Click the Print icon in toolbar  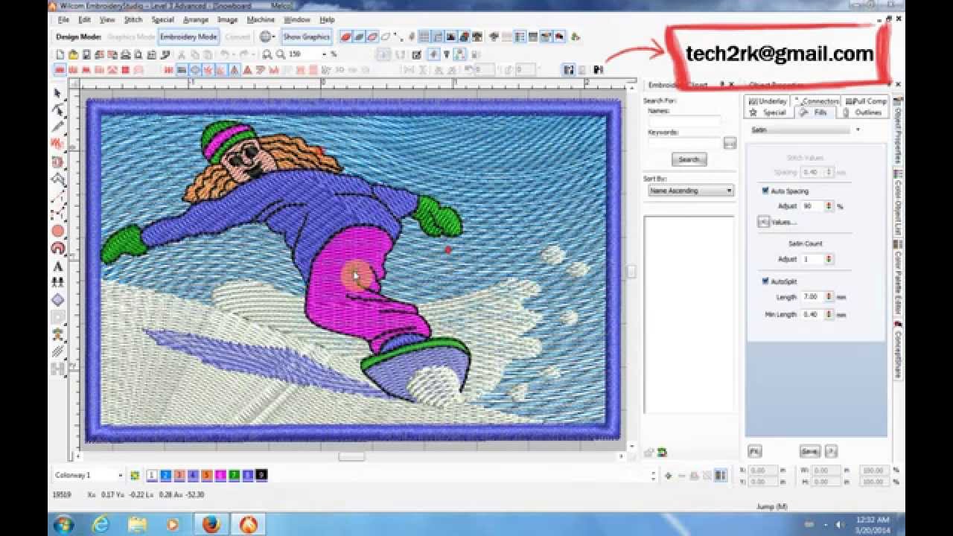tap(126, 54)
